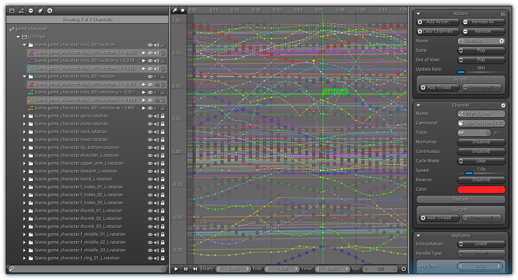Open the Out of View dropdown

pyautogui.click(x=481, y=60)
